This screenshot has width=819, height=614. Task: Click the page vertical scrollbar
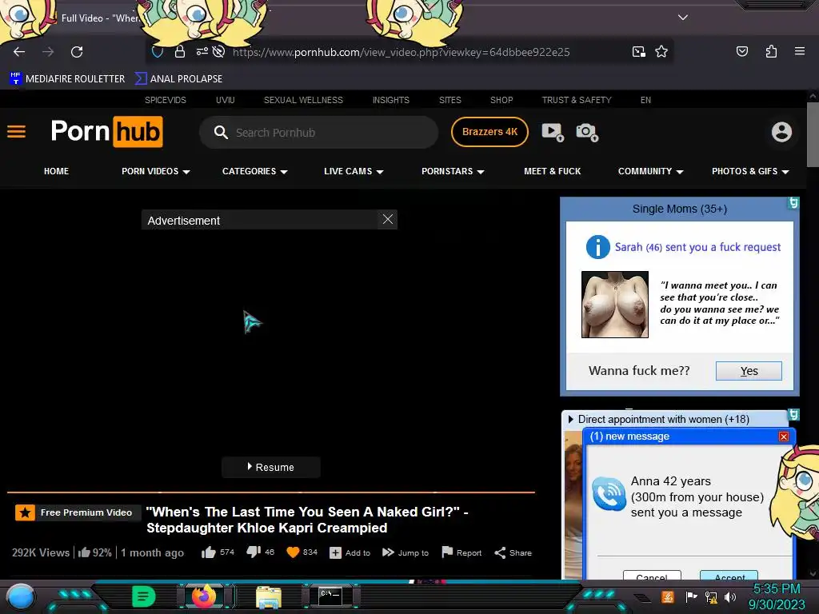pyautogui.click(x=813, y=136)
